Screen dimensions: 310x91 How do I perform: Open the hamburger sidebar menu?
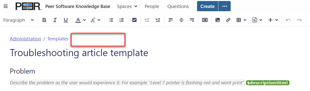(6, 6)
